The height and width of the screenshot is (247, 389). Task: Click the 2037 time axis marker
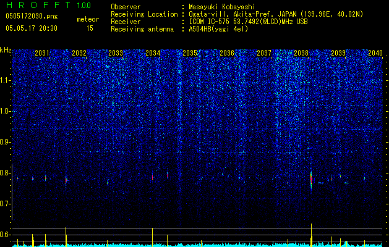(264, 52)
